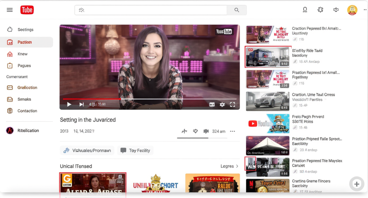Click the video player settings gear

coord(222,105)
